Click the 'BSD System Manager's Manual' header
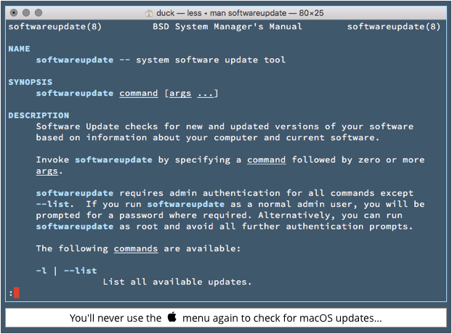Screen dimensions: 452x334 coord(227,26)
